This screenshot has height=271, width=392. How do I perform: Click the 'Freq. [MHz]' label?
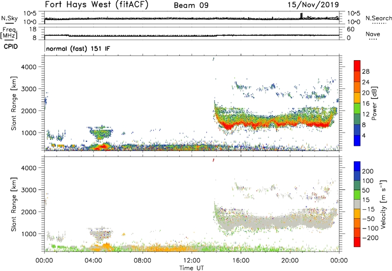coord(9,33)
